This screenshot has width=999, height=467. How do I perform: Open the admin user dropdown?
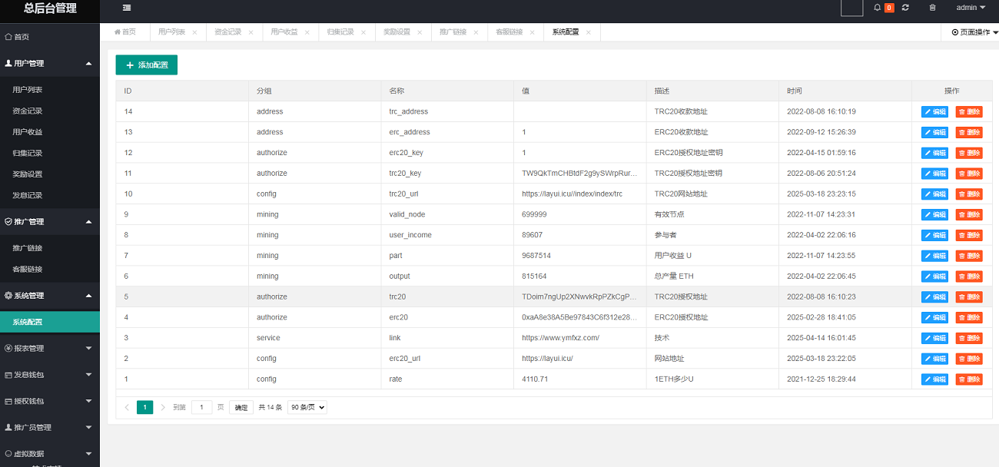[971, 8]
